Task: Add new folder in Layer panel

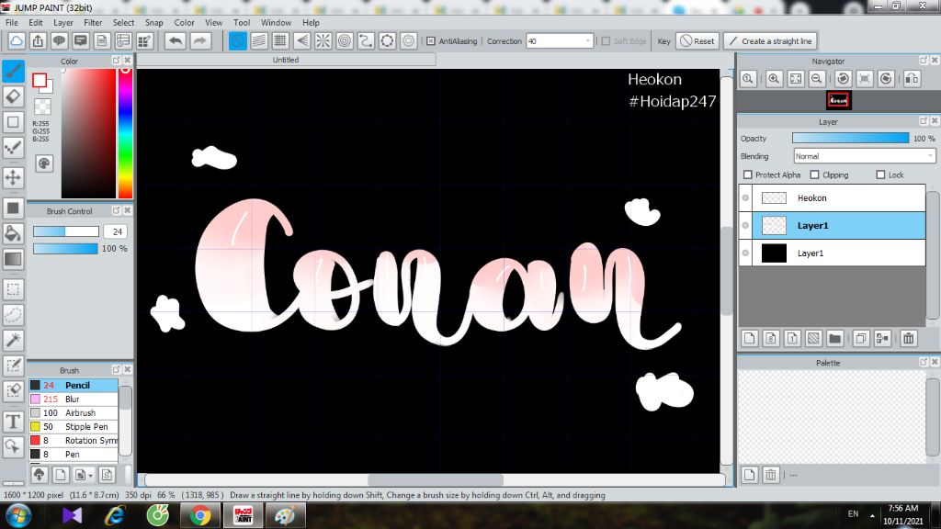Action: click(x=834, y=338)
